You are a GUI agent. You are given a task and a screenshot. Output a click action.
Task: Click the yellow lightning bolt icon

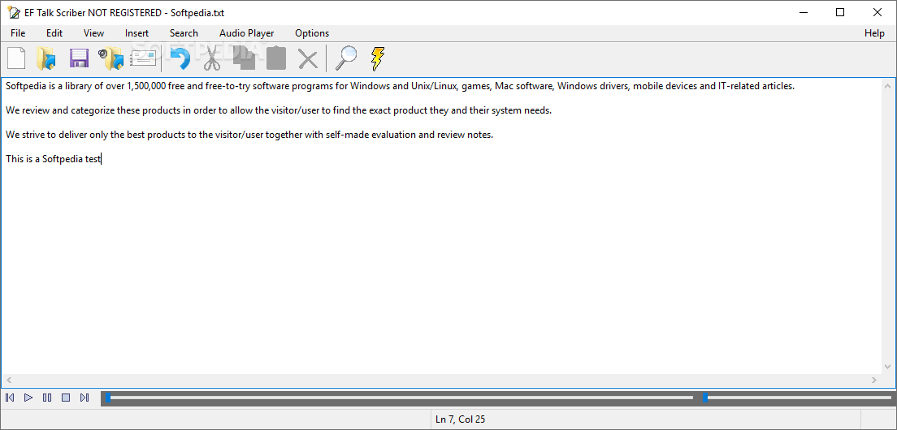tap(377, 58)
